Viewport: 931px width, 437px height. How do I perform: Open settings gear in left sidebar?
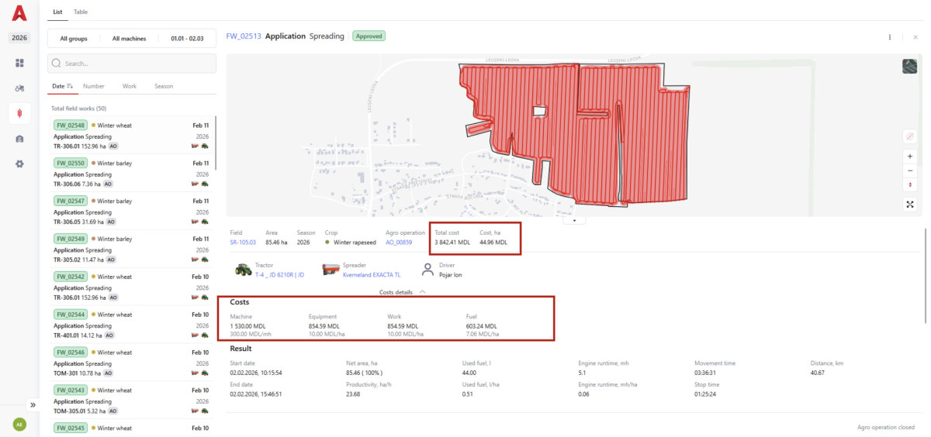coord(19,163)
